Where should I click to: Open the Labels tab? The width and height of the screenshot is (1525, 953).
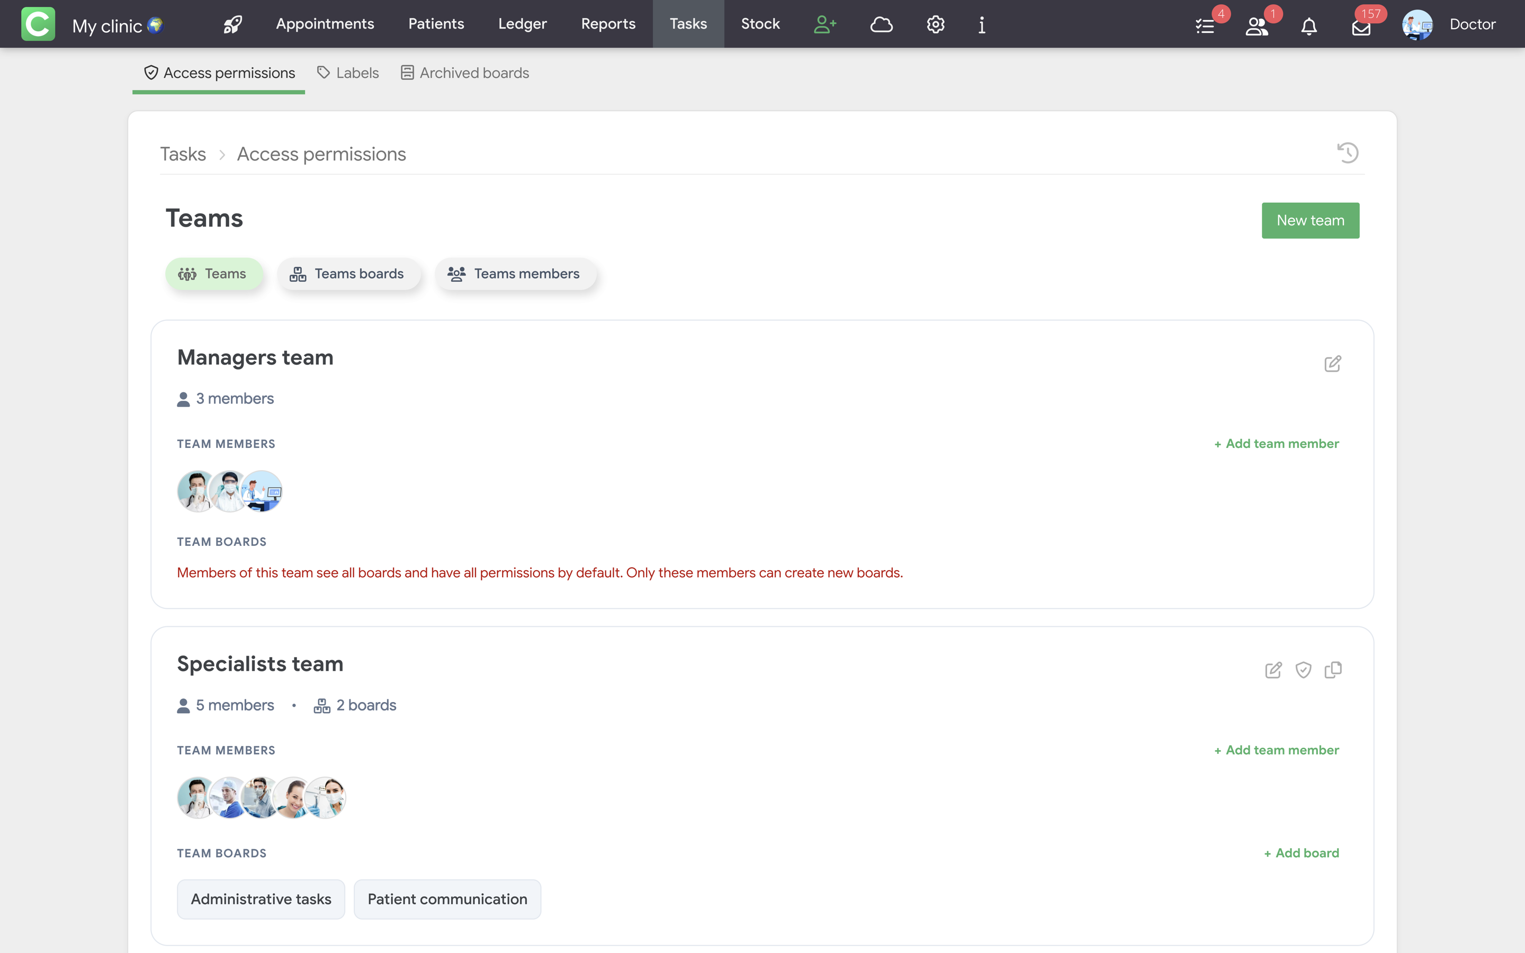tap(348, 73)
